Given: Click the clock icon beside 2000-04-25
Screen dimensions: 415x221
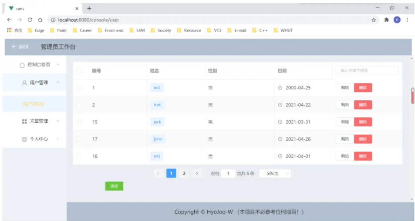Looking at the screenshot, I should (280, 88).
